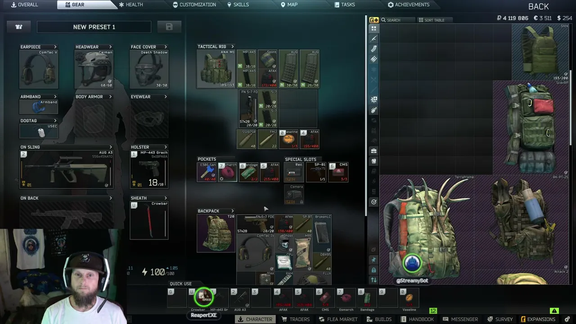Open the Survey screen
Viewport: 576px width, 324px height.
tap(500, 319)
